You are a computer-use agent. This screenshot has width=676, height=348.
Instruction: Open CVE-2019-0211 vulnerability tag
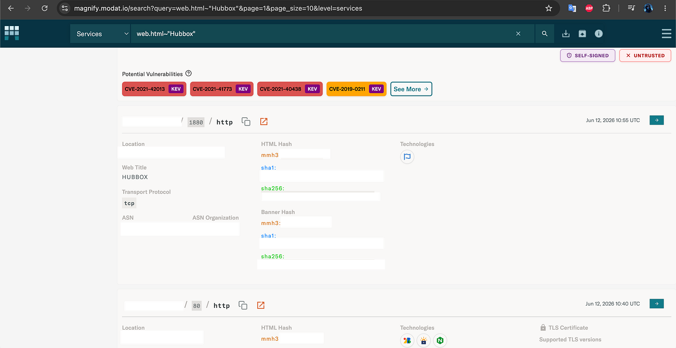[356, 89]
